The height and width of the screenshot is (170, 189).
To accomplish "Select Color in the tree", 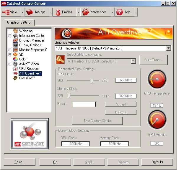I will pos(23,59).
